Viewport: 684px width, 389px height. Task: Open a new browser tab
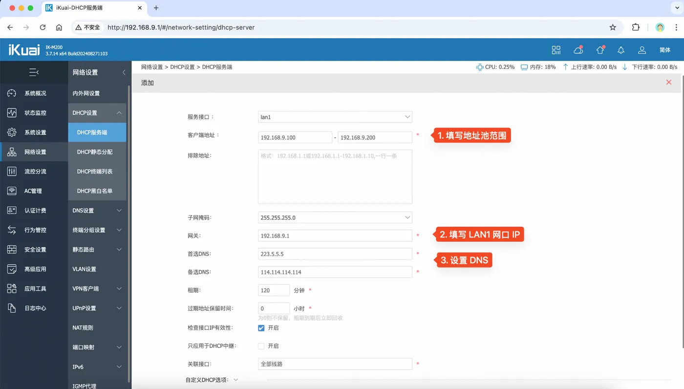click(156, 8)
